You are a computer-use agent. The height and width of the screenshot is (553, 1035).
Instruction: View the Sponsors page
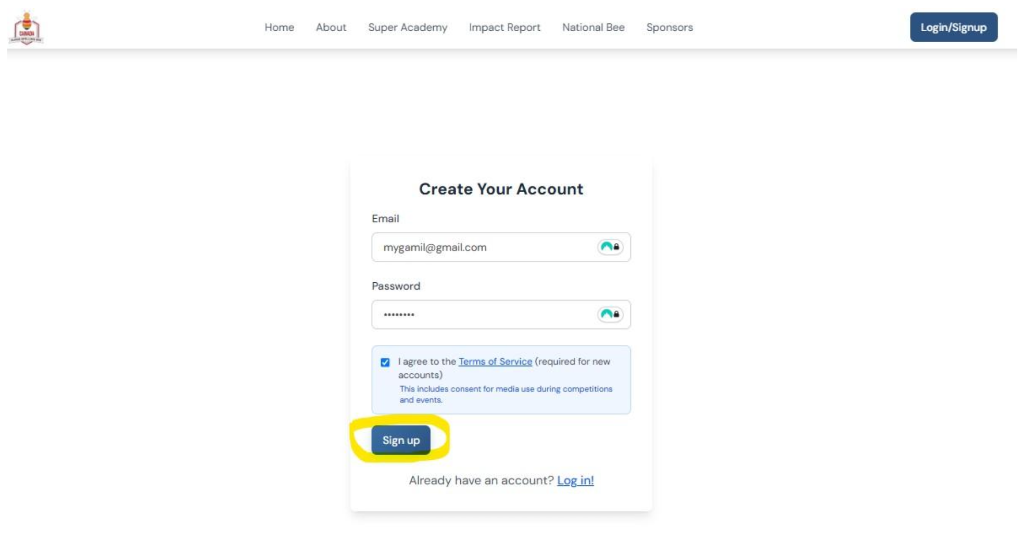tap(670, 28)
